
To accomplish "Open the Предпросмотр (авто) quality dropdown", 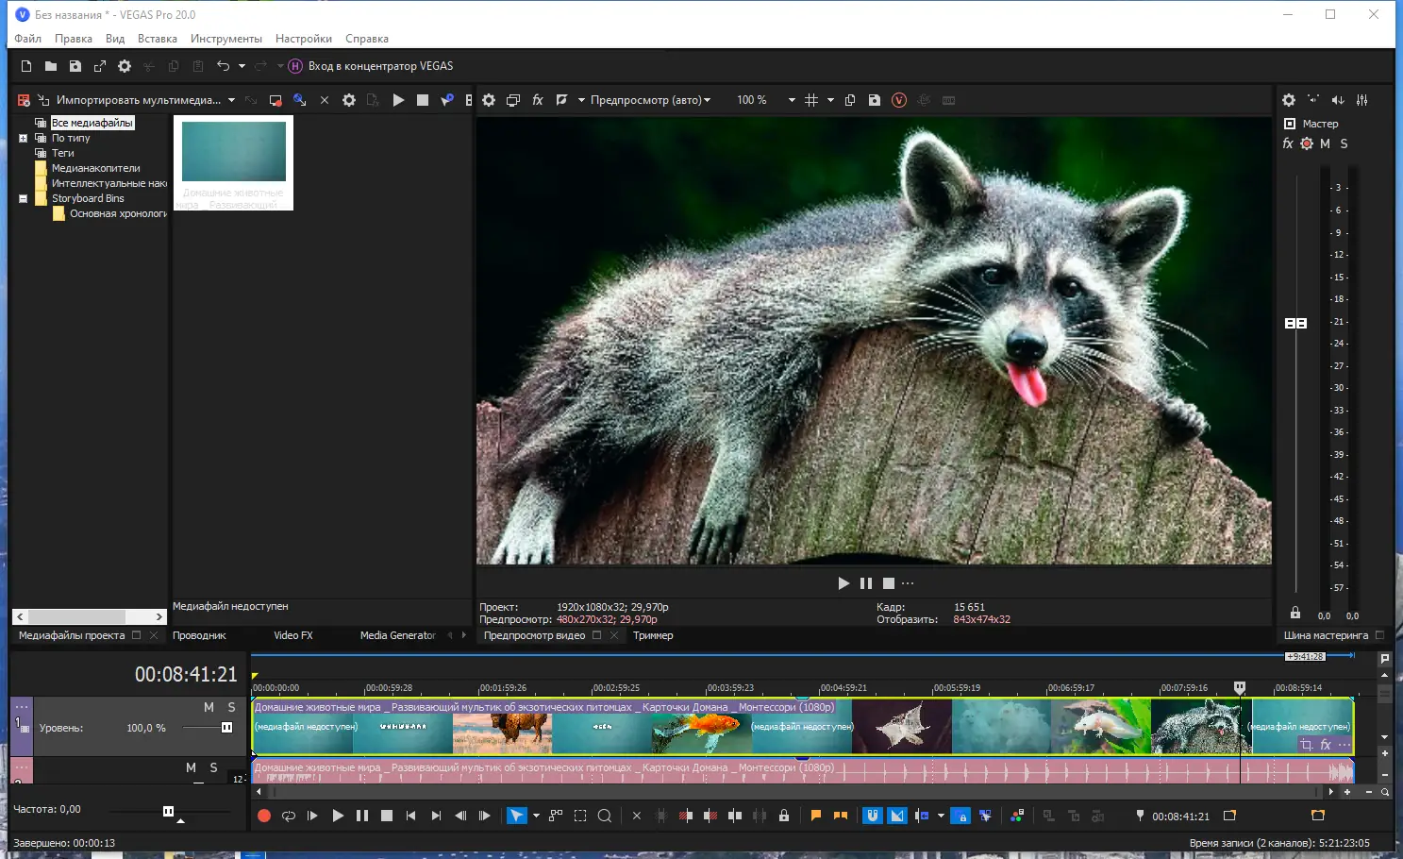I will point(649,100).
